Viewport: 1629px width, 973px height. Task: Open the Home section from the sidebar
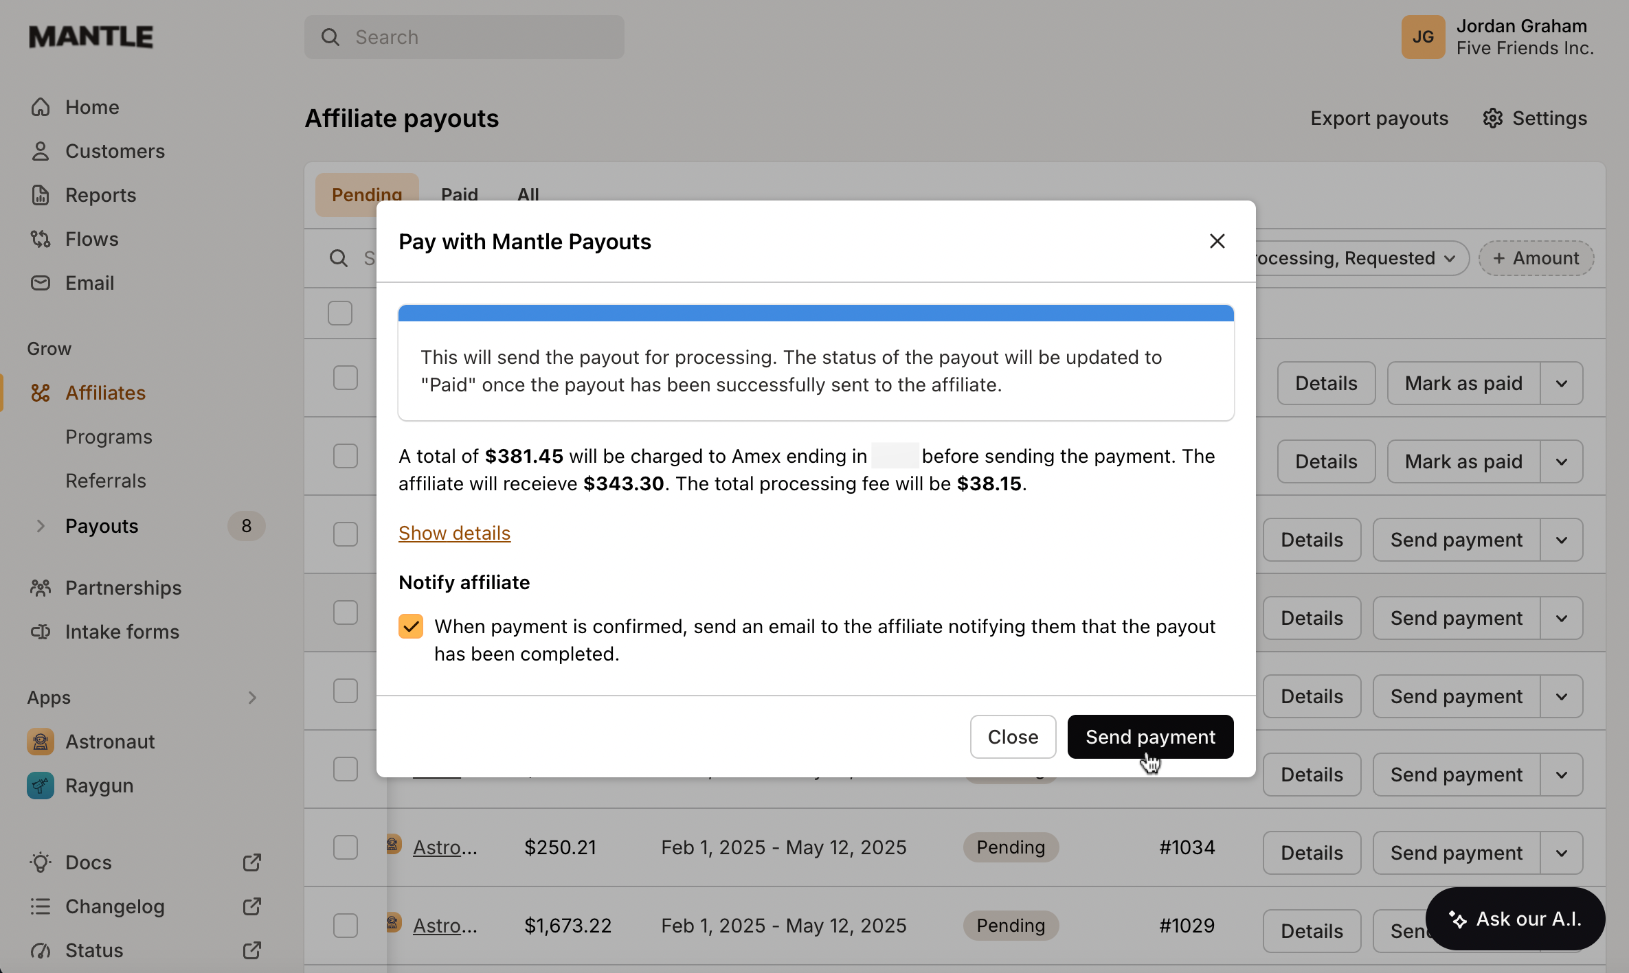pyautogui.click(x=41, y=107)
